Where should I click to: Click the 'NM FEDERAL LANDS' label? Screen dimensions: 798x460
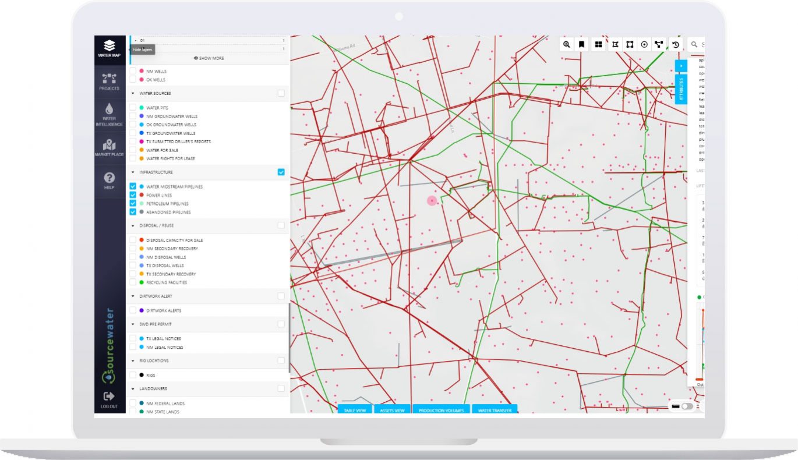[x=165, y=403]
